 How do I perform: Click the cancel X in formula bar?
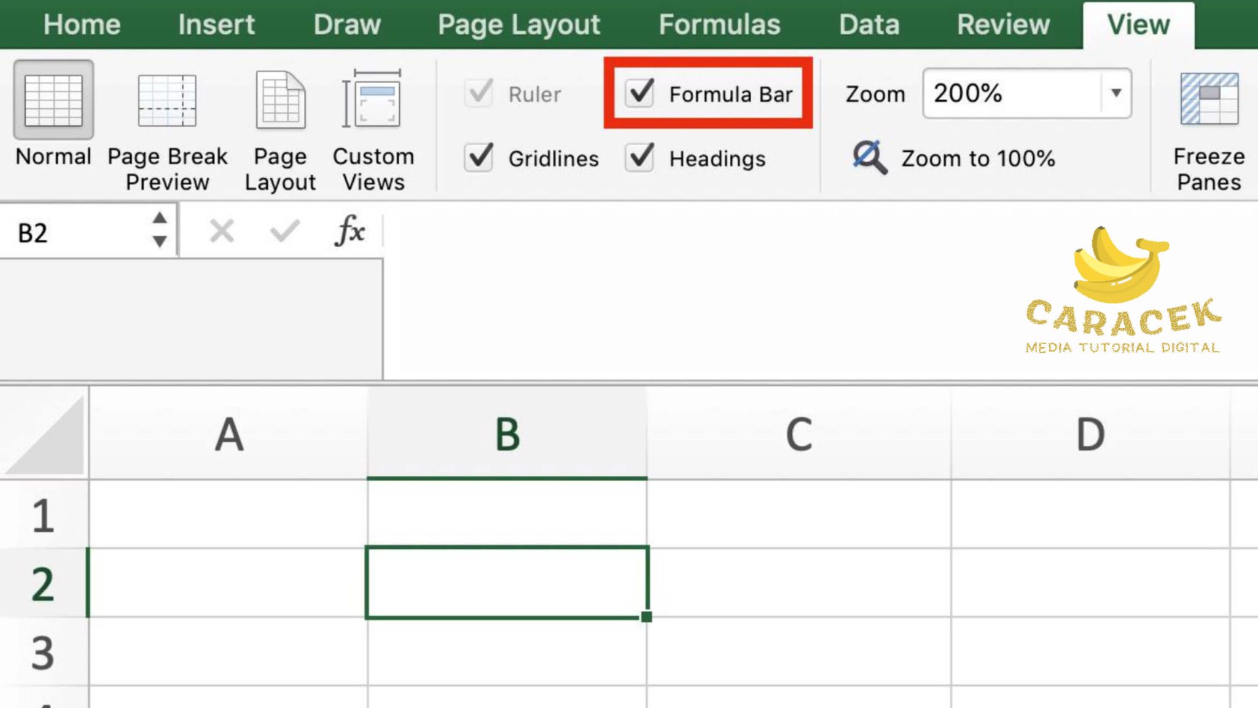pos(222,230)
